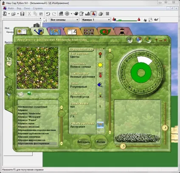Open the world map tab
The image size is (180, 173).
pyautogui.click(x=55, y=31)
